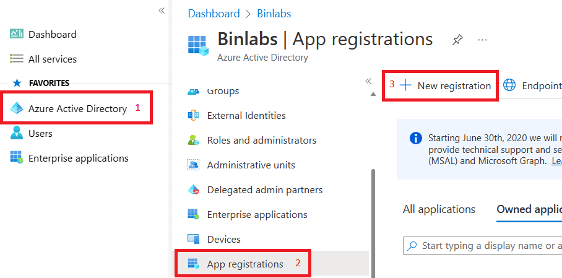Click the search display name field
Image resolution: width=562 pixels, height=278 pixels.
[x=489, y=246]
